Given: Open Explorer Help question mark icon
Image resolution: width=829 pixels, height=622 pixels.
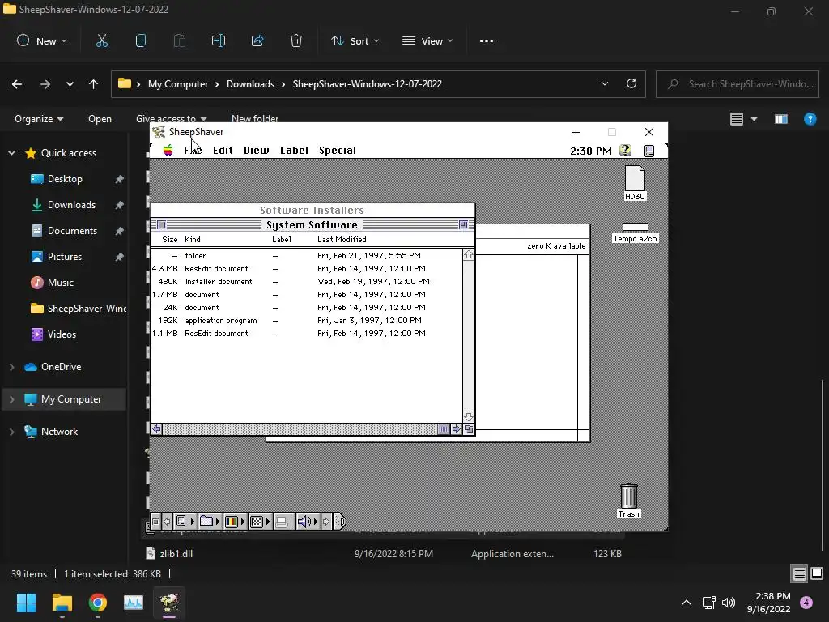Looking at the screenshot, I should pos(810,119).
